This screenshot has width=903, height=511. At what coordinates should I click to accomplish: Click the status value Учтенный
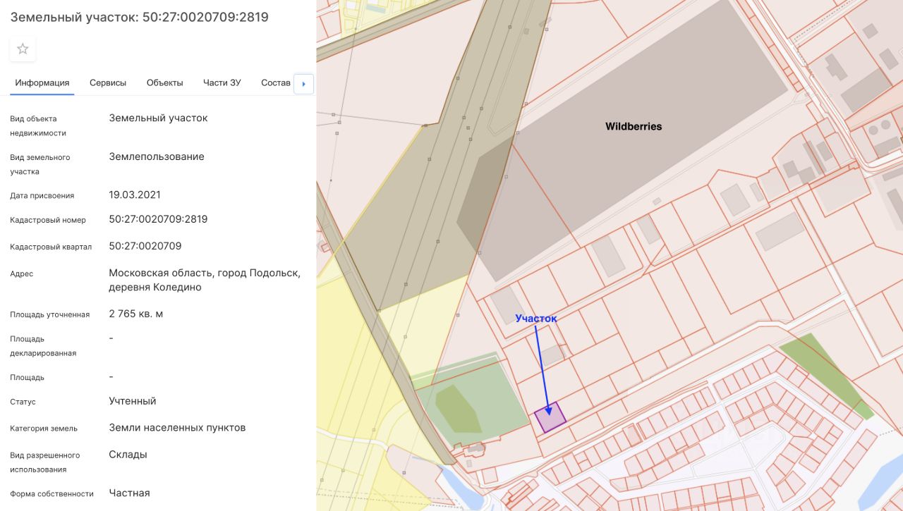pyautogui.click(x=133, y=401)
